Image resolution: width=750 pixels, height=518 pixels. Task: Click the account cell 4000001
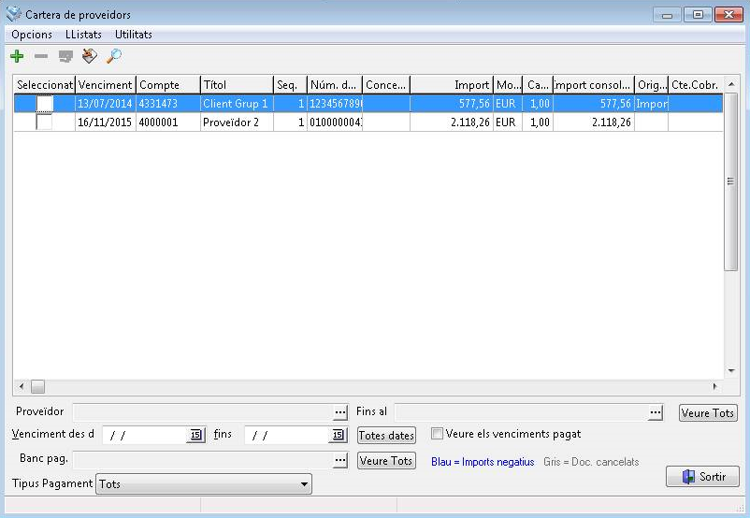click(167, 122)
